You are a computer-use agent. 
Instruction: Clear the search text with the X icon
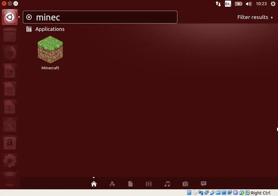click(x=29, y=17)
